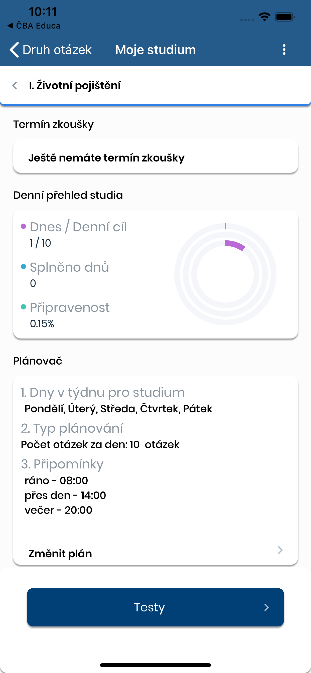This screenshot has height=673, width=311.
Task: Tap the small back arrow next to I. Životní pojištění
Action: tap(15, 85)
